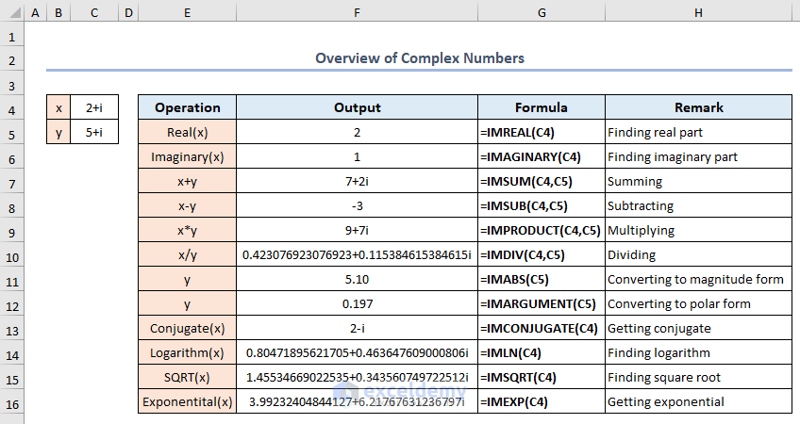The width and height of the screenshot is (800, 424).
Task: Click output 0.80471895621705+0.463647609000806i
Action: [x=358, y=352]
